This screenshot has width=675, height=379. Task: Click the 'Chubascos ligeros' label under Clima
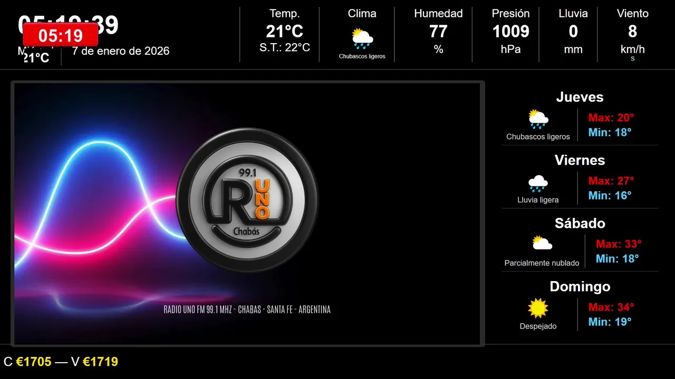pos(362,56)
